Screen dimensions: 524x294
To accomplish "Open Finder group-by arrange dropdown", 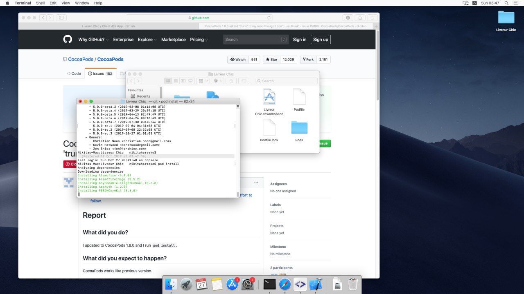I will tap(203, 81).
